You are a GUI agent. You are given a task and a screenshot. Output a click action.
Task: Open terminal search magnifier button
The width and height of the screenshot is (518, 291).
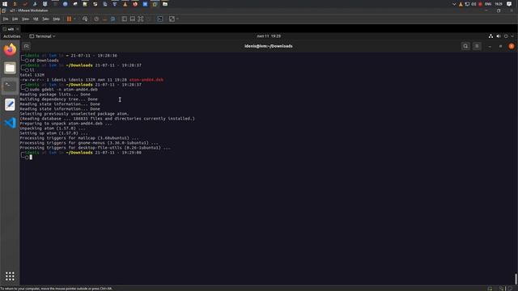click(465, 46)
